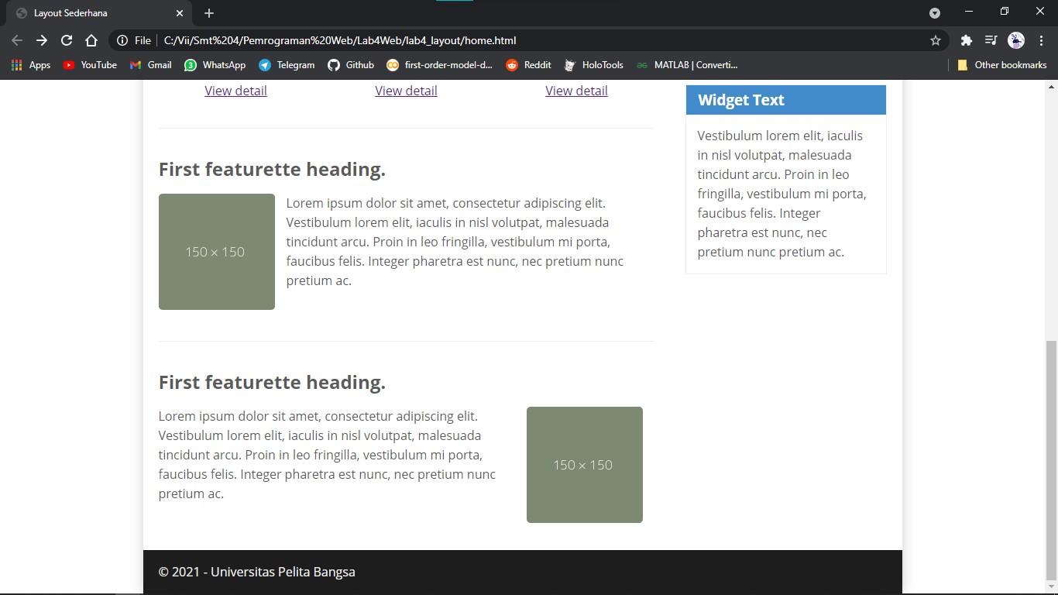1058x595 pixels.
Task: Open the HoloTools bookmark
Action: (593, 65)
